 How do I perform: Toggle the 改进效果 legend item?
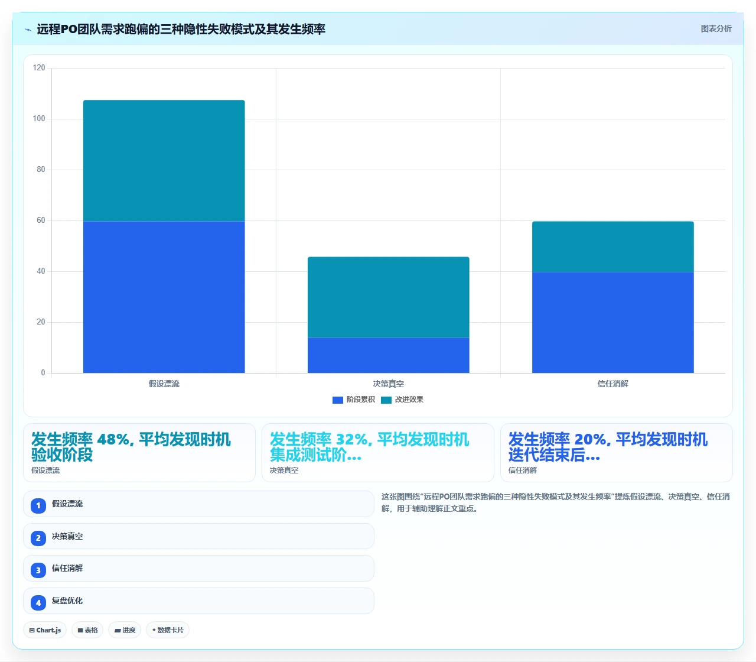(402, 400)
